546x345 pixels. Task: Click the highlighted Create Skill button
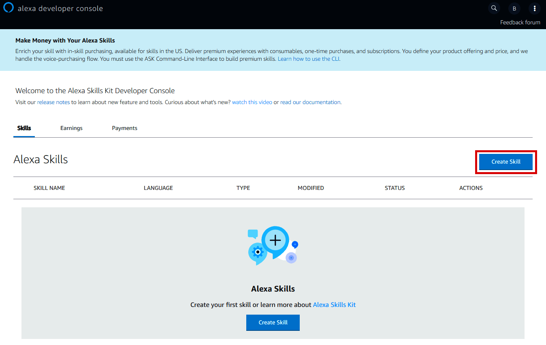point(505,162)
